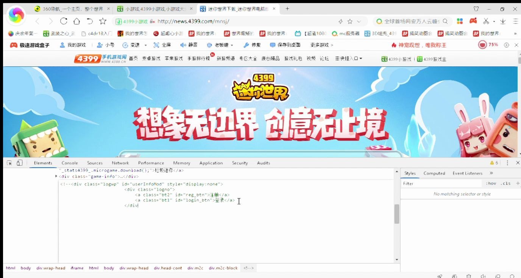Click 我的游戏 in game toolbar
The width and height of the screenshot is (521, 278).
[73, 45]
